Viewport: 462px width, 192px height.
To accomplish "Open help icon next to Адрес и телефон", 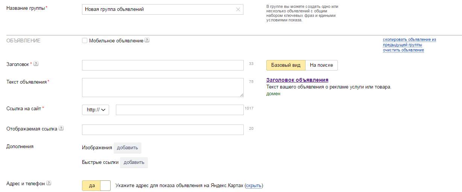I will [49, 183].
